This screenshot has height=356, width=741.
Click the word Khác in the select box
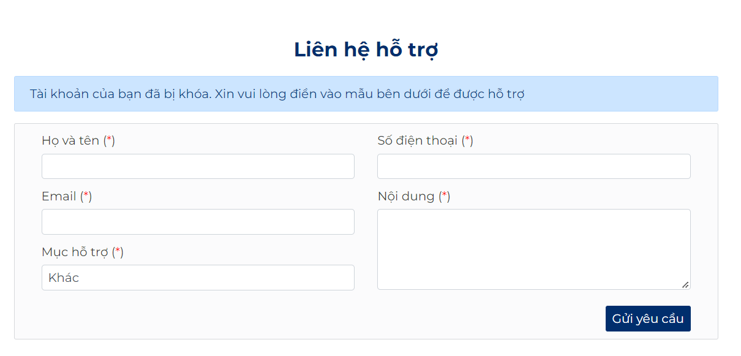[64, 278]
